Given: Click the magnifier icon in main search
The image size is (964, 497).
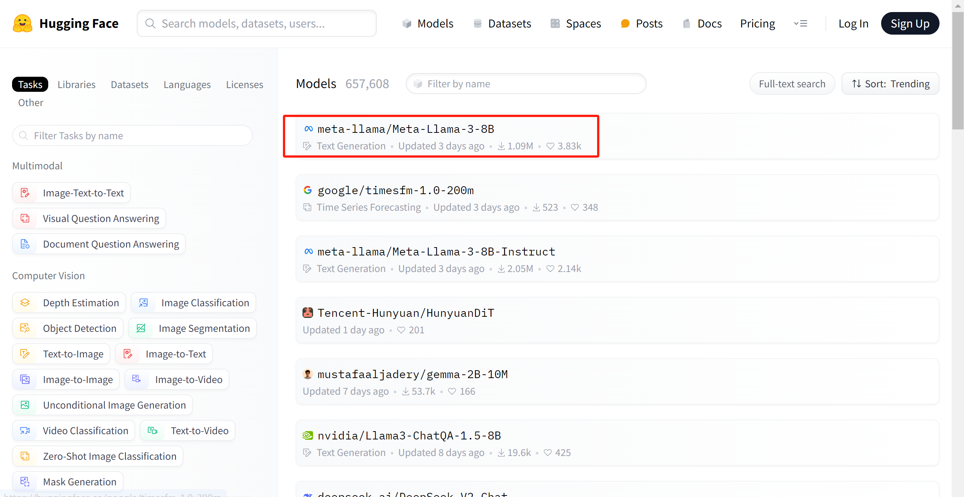Looking at the screenshot, I should click(150, 23).
